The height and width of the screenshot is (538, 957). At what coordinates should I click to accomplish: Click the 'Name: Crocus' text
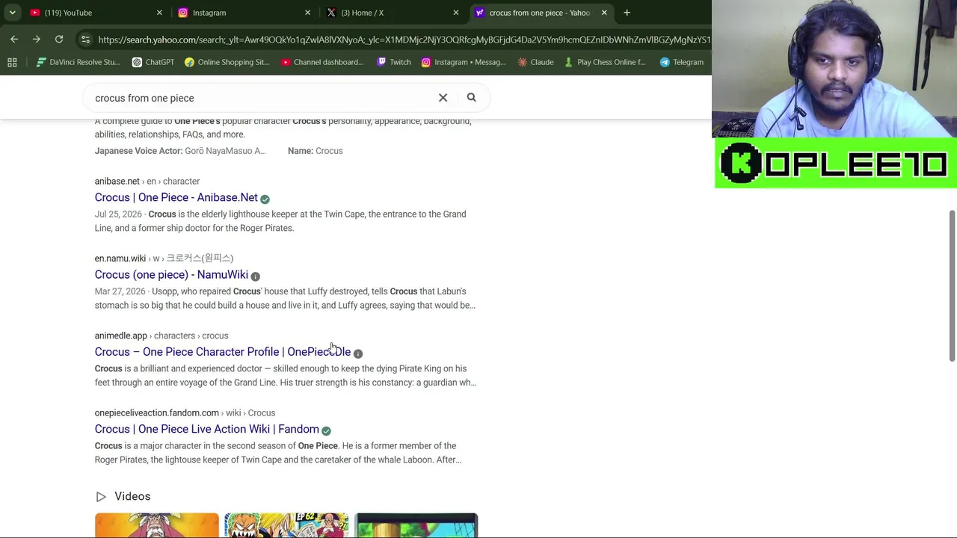pyautogui.click(x=316, y=151)
